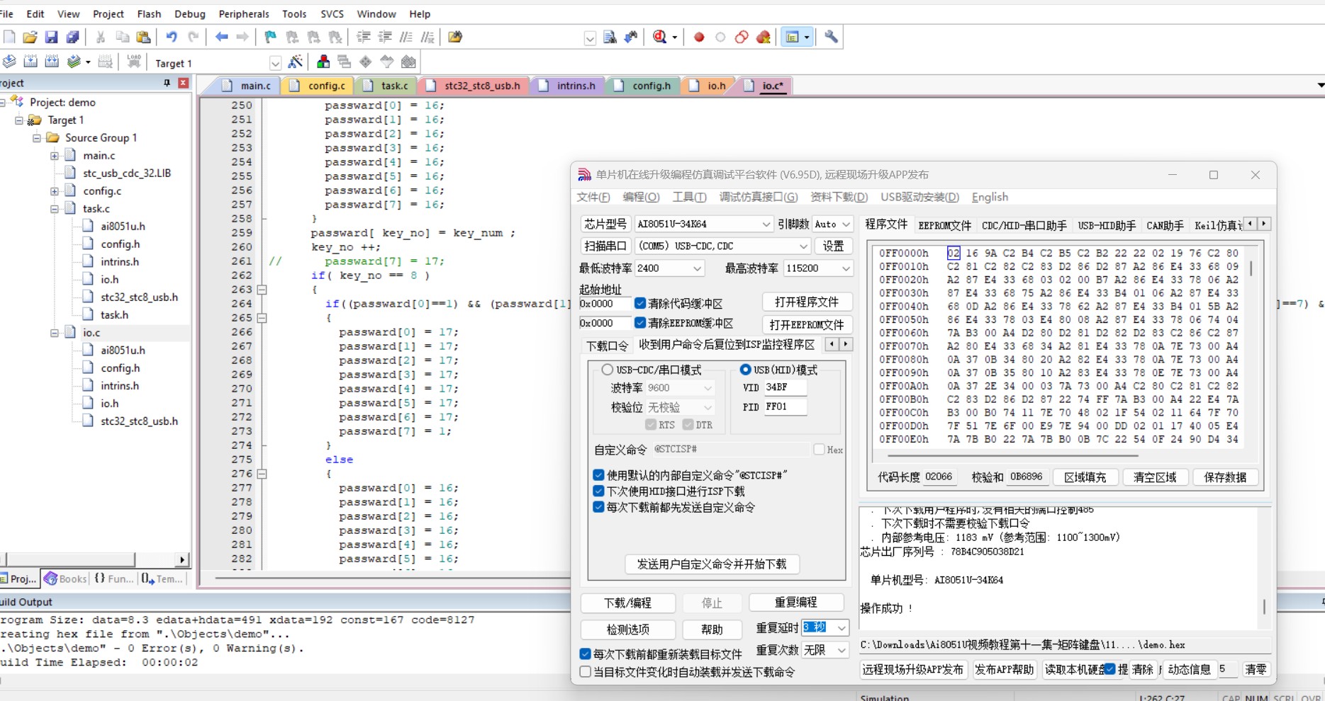1325x701 pixels.
Task: Click the Kill all breakpoints icon
Action: pos(764,37)
